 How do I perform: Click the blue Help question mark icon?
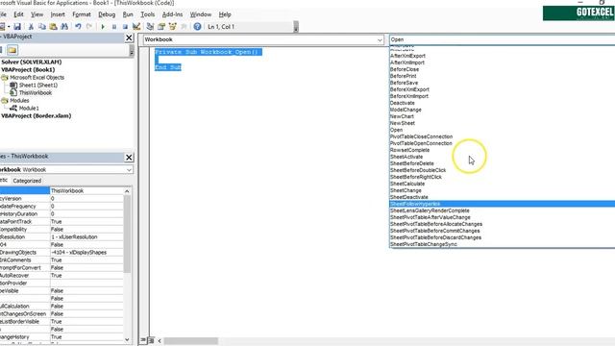pos(197,27)
